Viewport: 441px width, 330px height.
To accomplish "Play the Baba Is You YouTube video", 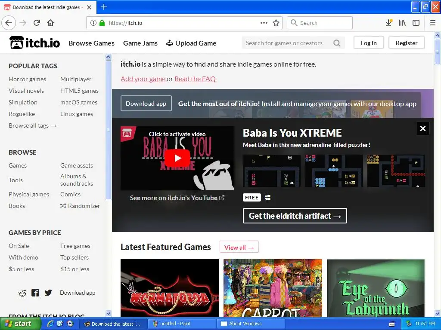I will click(x=177, y=158).
